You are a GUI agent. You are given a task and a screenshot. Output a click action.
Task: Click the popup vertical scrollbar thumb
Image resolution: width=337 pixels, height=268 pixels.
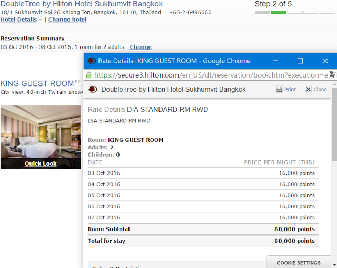[334, 125]
